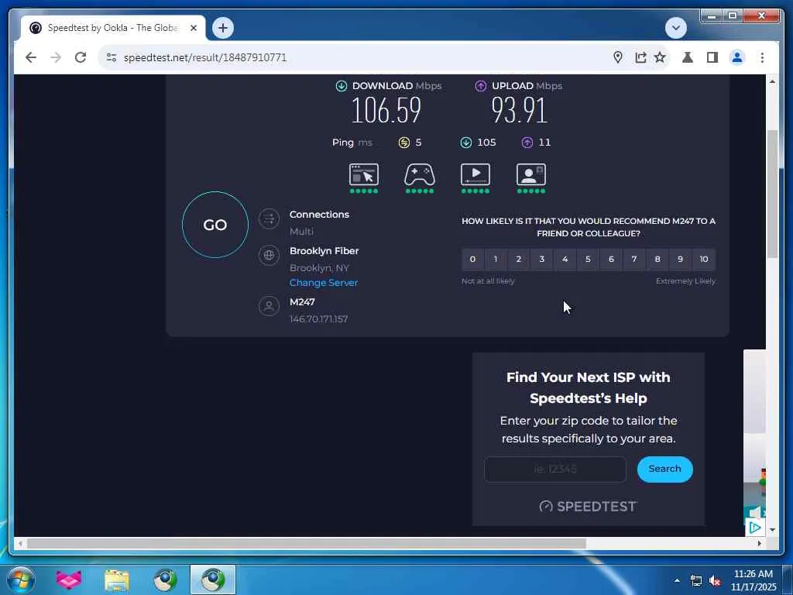793x595 pixels.
Task: Click the AdChoices icon on the ad
Action: (755, 528)
